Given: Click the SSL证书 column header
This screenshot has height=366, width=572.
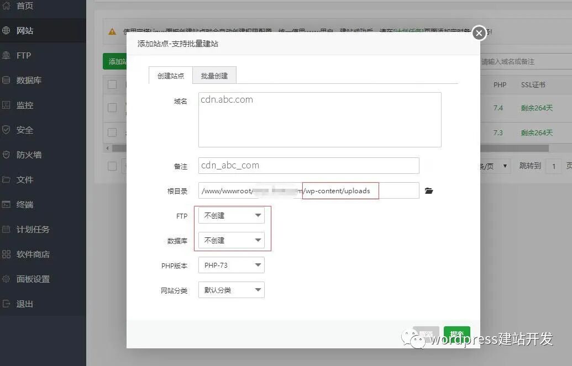Looking at the screenshot, I should click(x=533, y=84).
